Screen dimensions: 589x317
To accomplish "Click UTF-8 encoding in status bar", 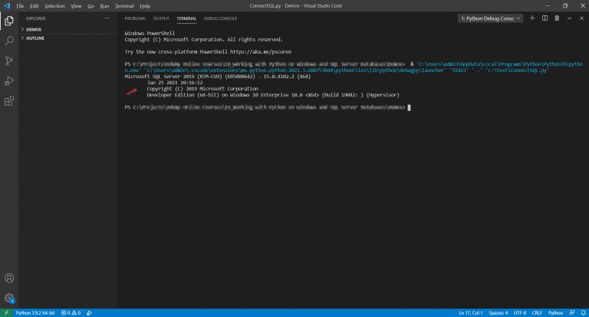I will click(x=520, y=313).
